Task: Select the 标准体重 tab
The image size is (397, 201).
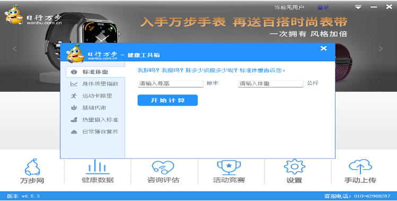Action: point(95,72)
